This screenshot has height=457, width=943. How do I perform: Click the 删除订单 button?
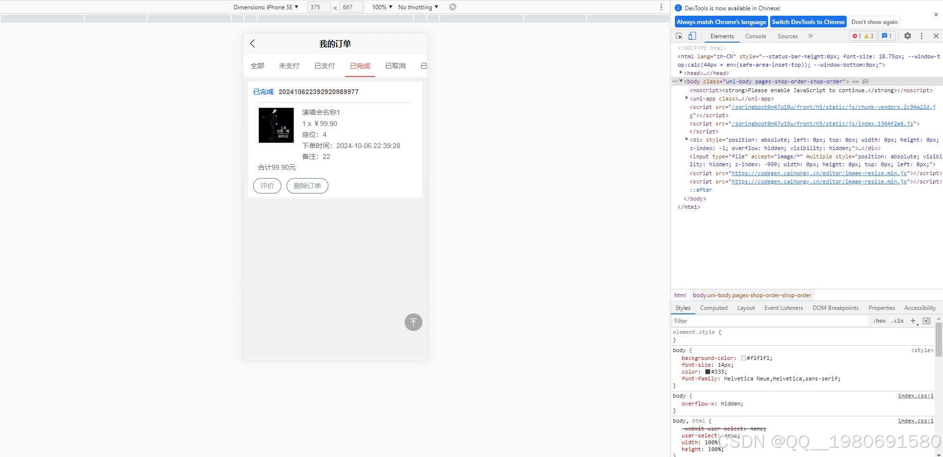[307, 186]
